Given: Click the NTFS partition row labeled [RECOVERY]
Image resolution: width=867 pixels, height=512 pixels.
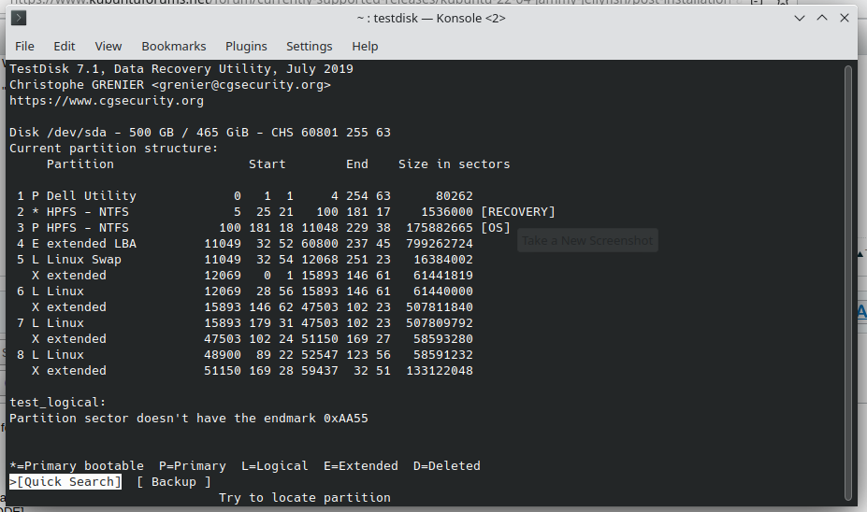Looking at the screenshot, I should (x=281, y=212).
